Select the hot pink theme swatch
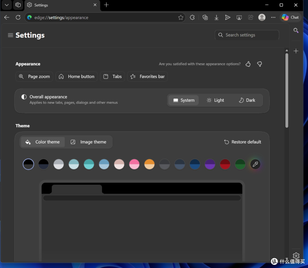The width and height of the screenshot is (308, 268). (134, 164)
